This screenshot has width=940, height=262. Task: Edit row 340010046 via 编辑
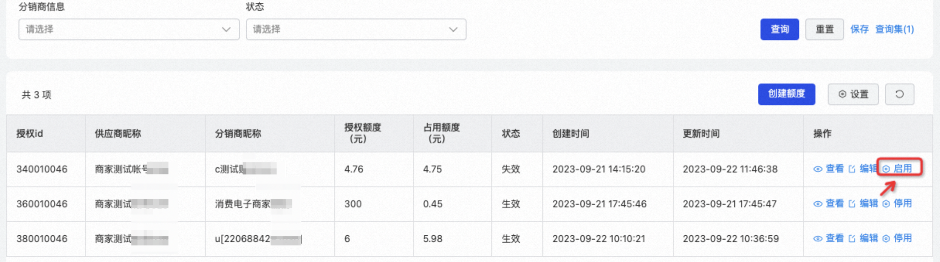862,169
